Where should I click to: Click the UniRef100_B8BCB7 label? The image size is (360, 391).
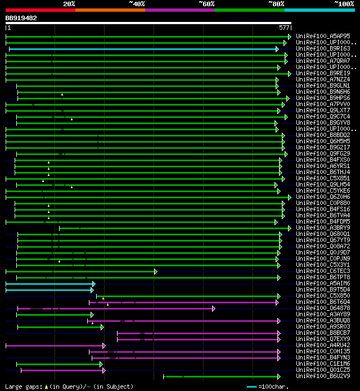pos(323,333)
